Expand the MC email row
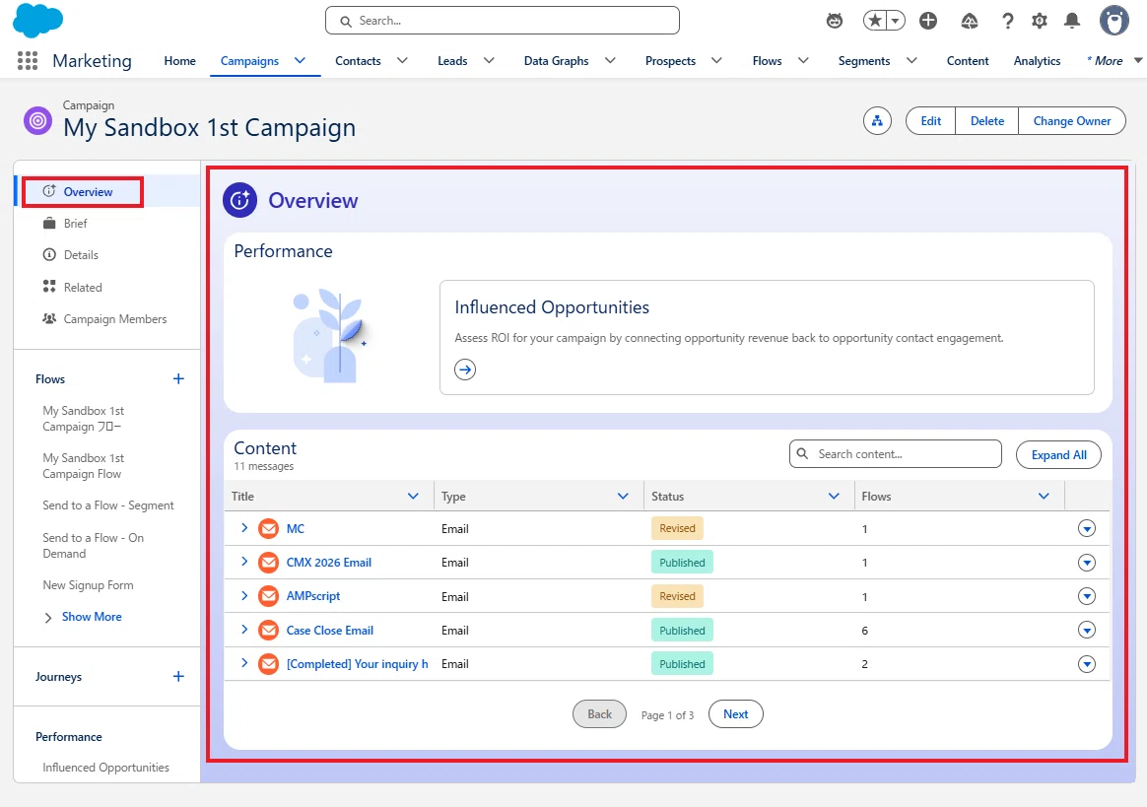Screen dimensions: 1147x807 244,528
